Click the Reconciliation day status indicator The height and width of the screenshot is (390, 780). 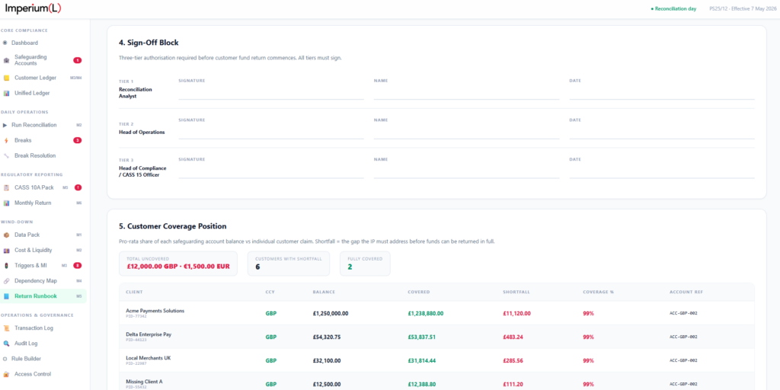(673, 9)
